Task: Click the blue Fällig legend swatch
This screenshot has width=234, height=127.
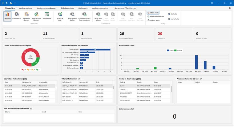Action: (x=168, y=50)
